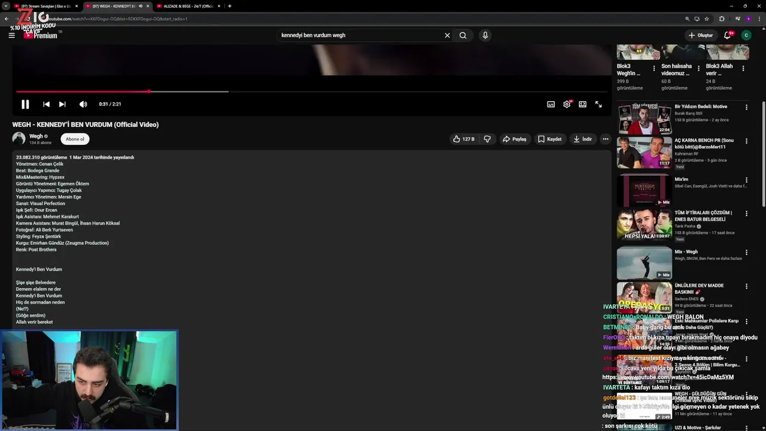
Task: Open options for Mix - Wegh
Action: [746, 253]
